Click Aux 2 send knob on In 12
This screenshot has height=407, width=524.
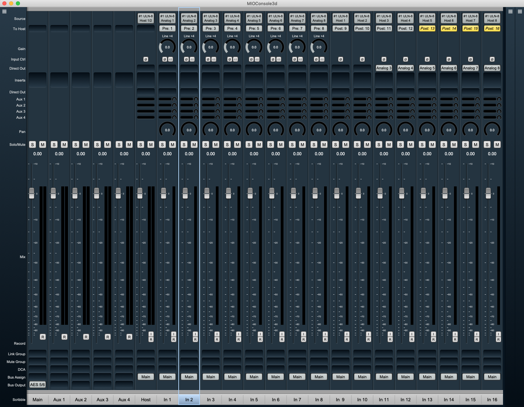click(412, 105)
